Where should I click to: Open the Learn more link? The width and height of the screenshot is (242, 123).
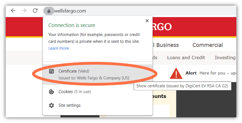pos(59,48)
